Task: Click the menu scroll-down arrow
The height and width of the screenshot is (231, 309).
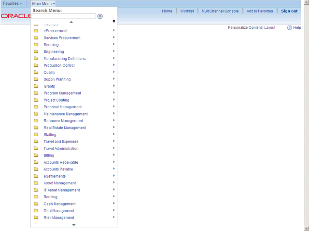Action: (74, 225)
